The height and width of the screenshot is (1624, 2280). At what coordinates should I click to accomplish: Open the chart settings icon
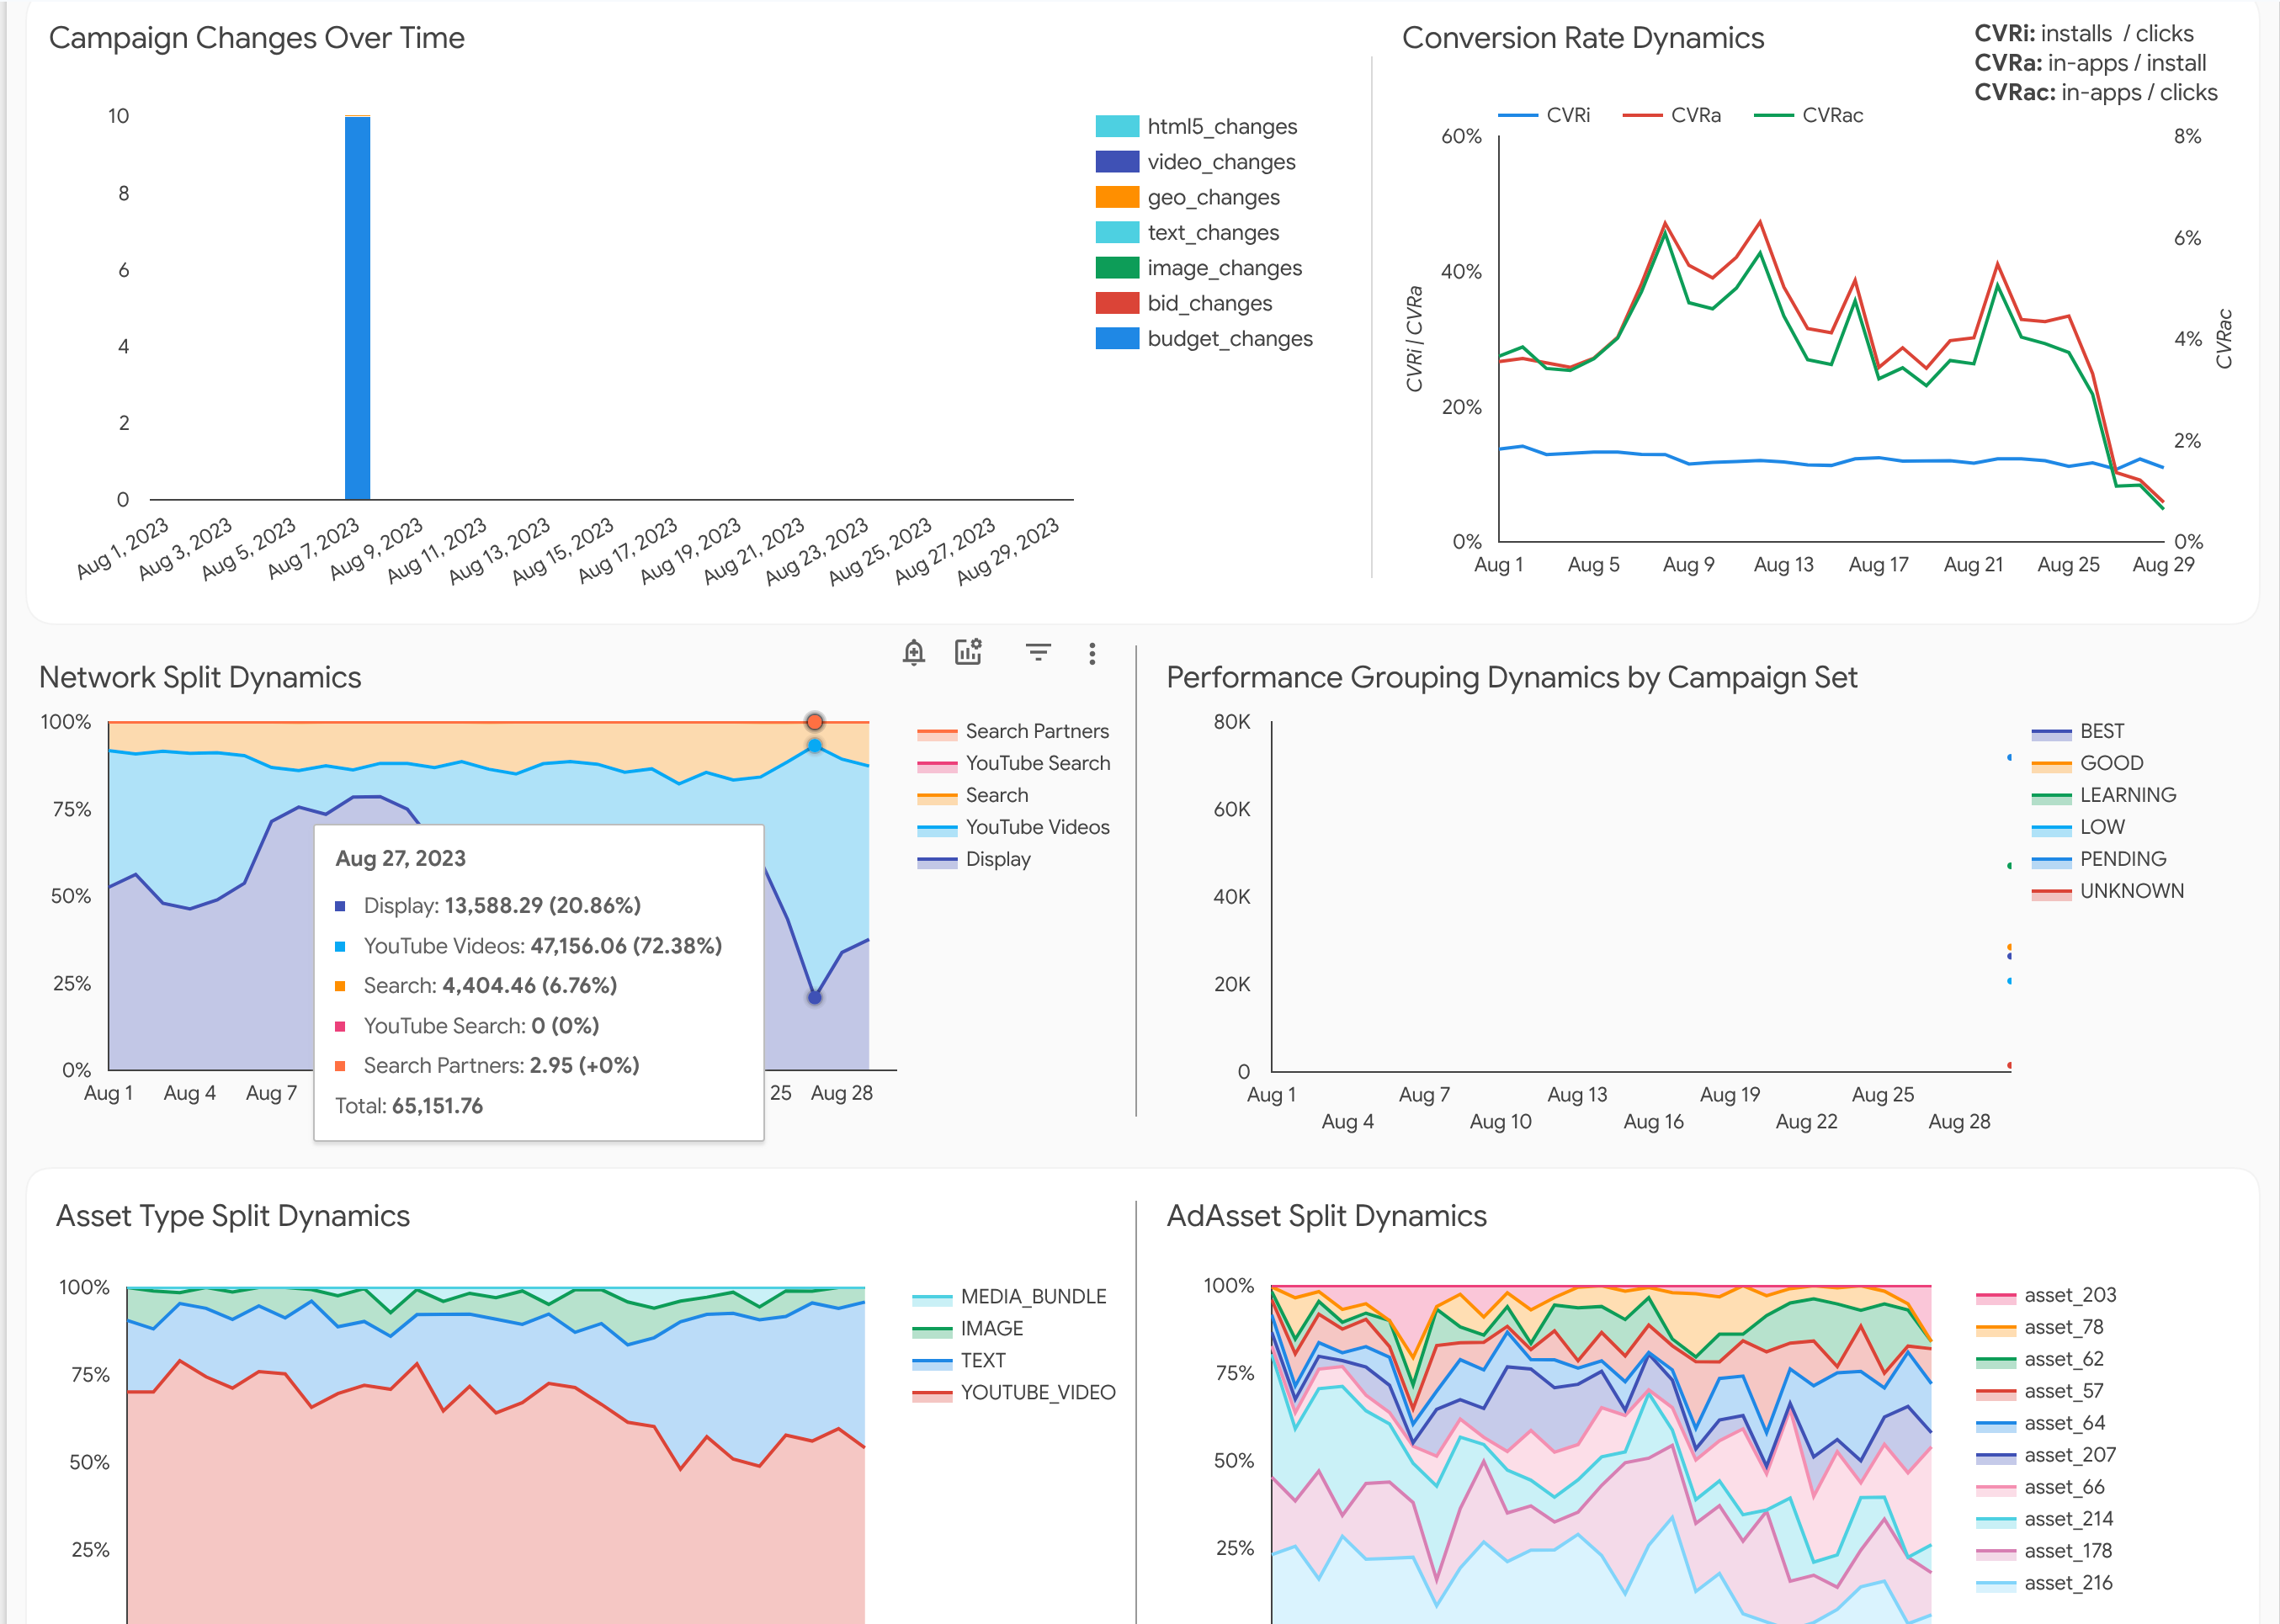tap(968, 653)
